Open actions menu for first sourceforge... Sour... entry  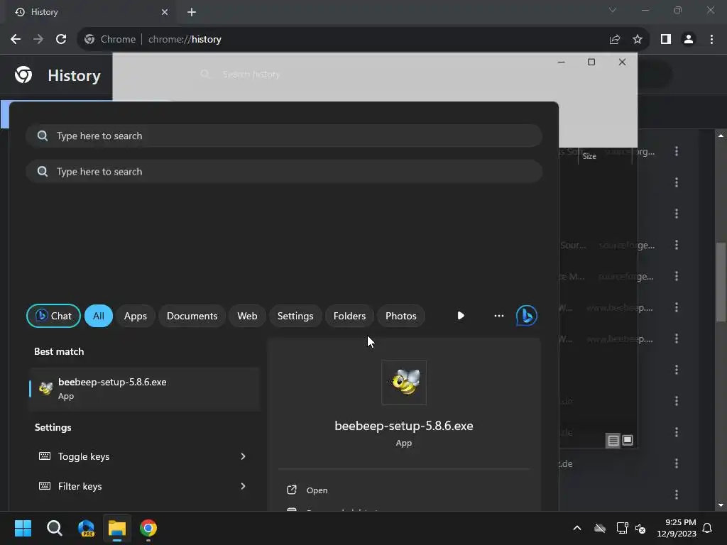pyautogui.click(x=677, y=245)
